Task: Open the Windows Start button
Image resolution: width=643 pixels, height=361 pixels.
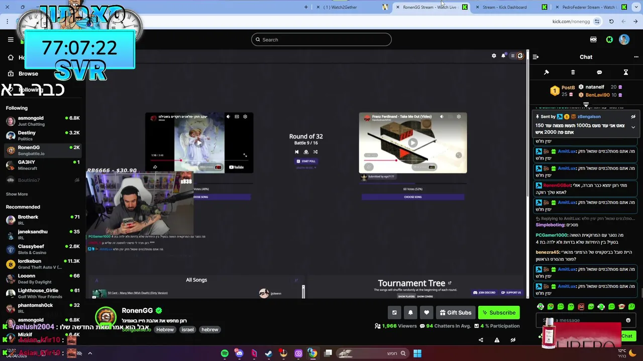Action: point(417,353)
